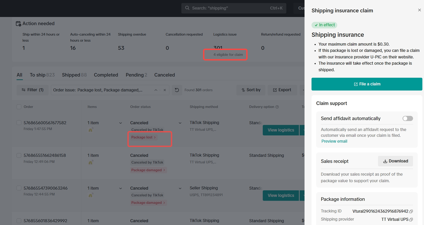Click the reset filters refresh icon

point(177,90)
